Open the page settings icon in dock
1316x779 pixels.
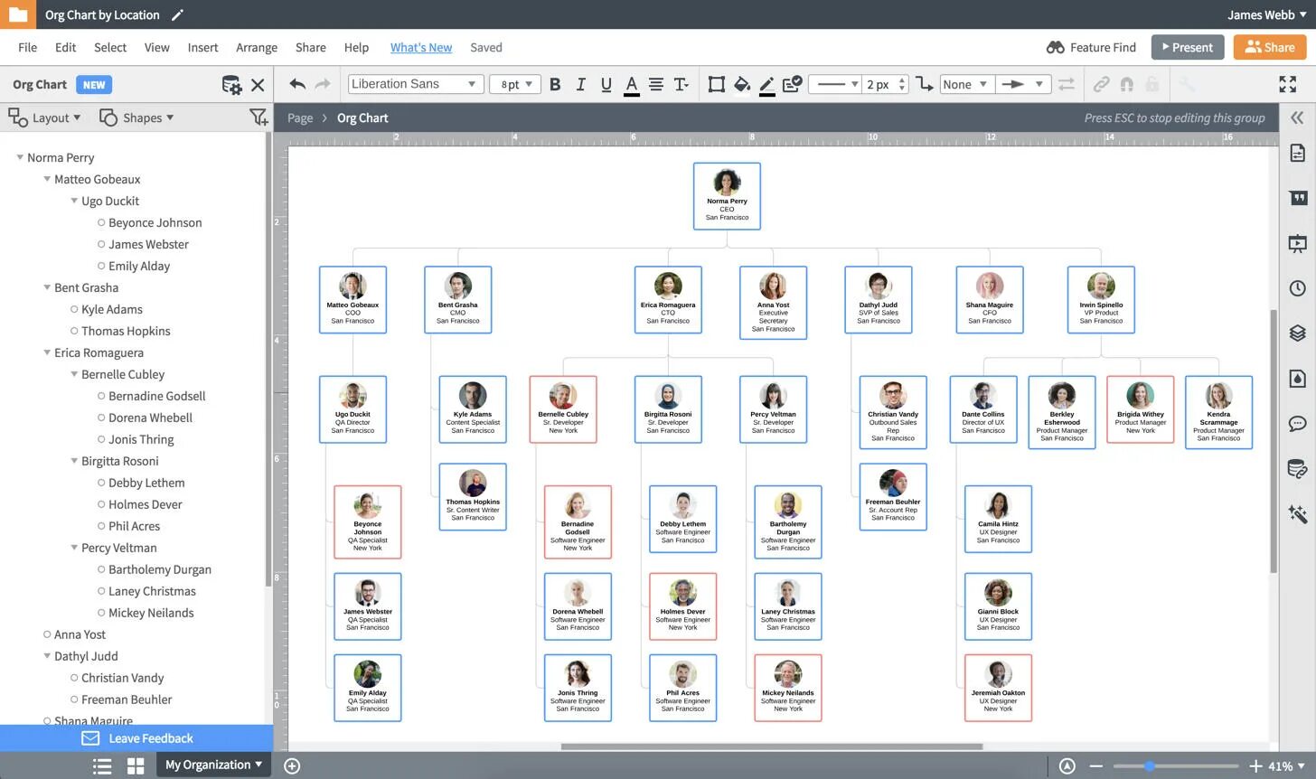click(x=1297, y=153)
